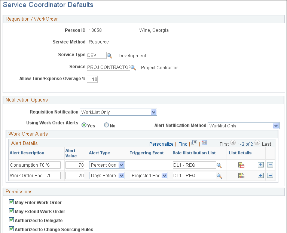287x233 pixels.
Task: Toggle Authorized to Change Sourcing Rules checkbox
Action: coord(11,229)
